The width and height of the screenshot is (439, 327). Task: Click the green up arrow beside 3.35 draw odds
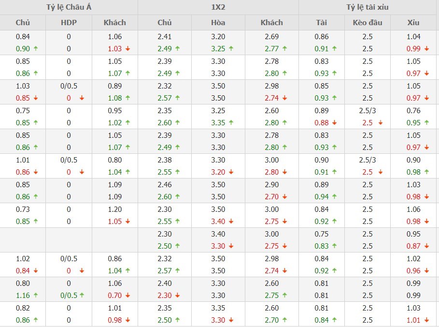231,122
